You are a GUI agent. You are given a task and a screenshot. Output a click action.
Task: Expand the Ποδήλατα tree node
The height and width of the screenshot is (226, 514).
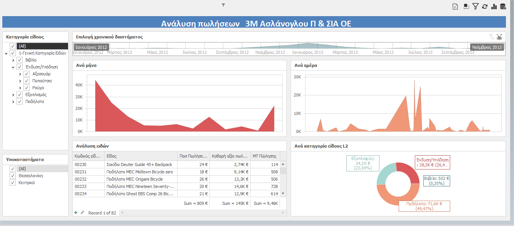[13, 101]
